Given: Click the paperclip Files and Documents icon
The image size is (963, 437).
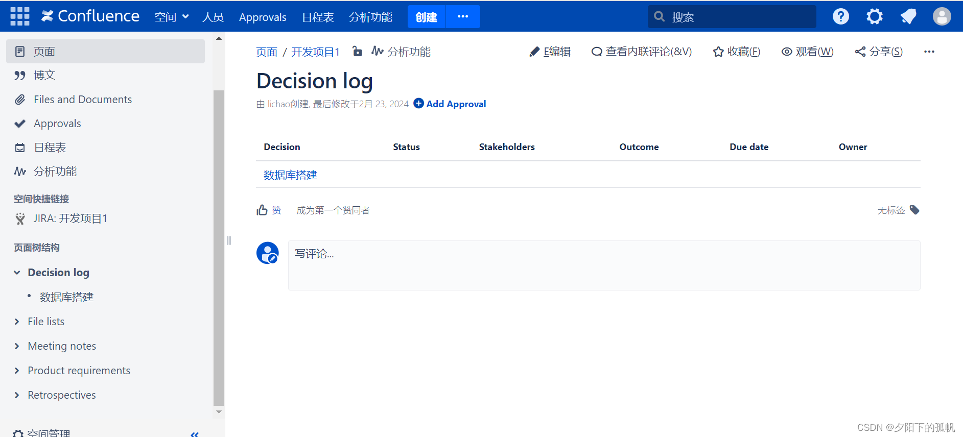Looking at the screenshot, I should click(x=20, y=100).
